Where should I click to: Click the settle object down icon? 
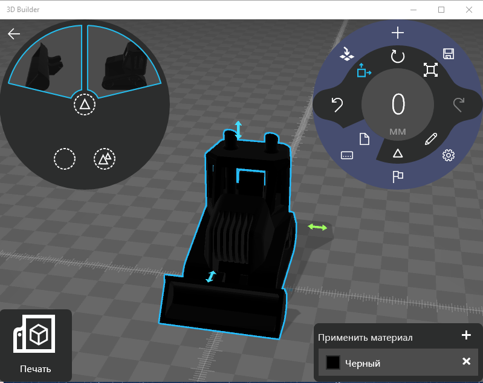[346, 54]
